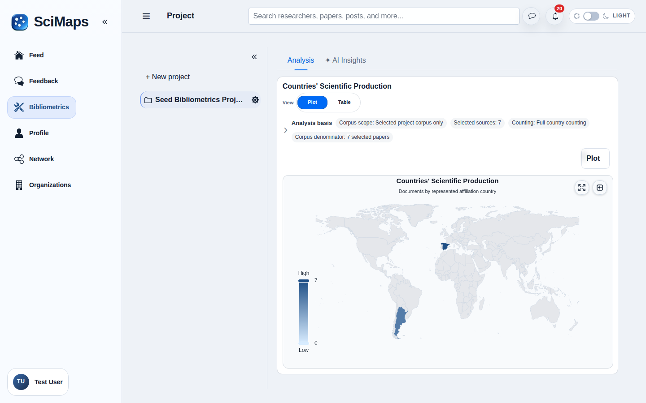Viewport: 646px width, 403px height.
Task: Click the Selected sources: 7 chip
Action: point(477,123)
